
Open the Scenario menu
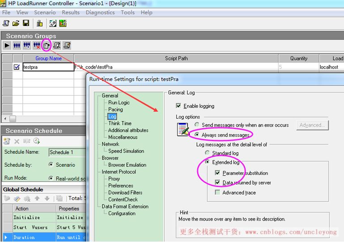coord(45,12)
